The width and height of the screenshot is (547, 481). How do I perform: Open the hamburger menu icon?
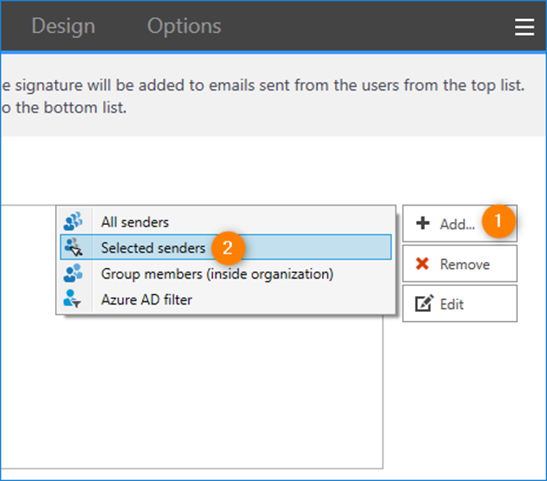(x=524, y=27)
